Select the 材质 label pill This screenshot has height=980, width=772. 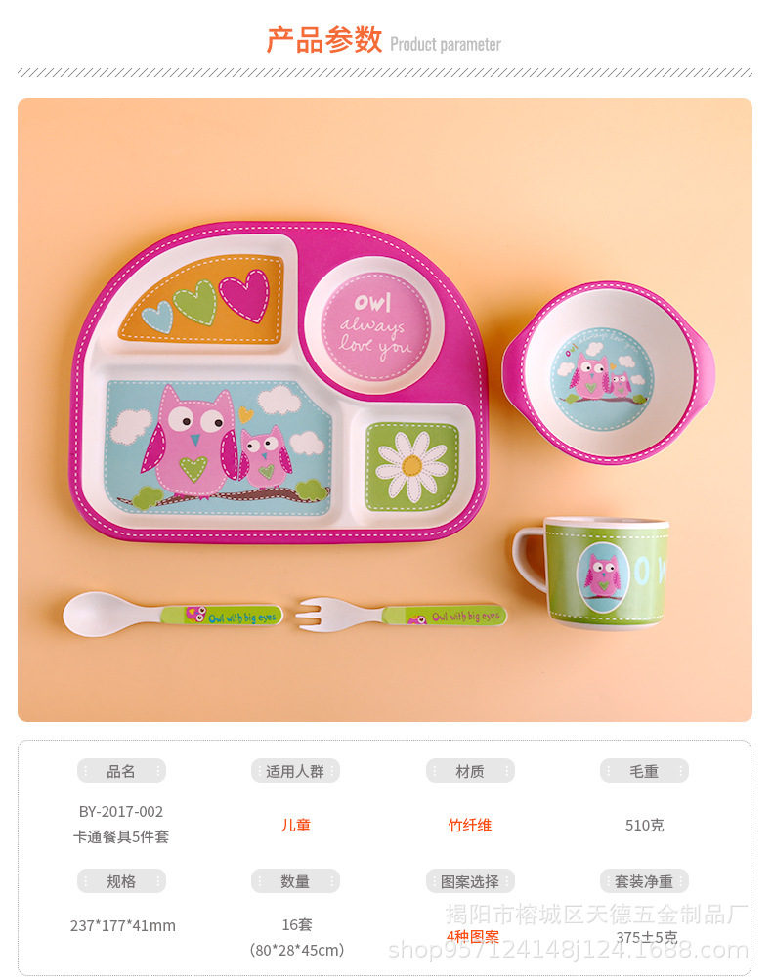pyautogui.click(x=470, y=771)
